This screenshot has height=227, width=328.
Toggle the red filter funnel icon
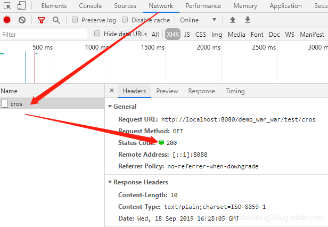coord(42,20)
